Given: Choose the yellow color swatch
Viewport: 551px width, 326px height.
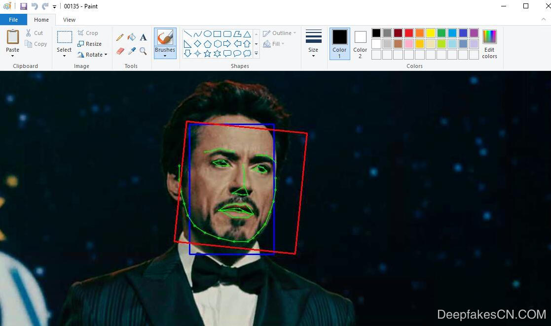Looking at the screenshot, I should 431,33.
